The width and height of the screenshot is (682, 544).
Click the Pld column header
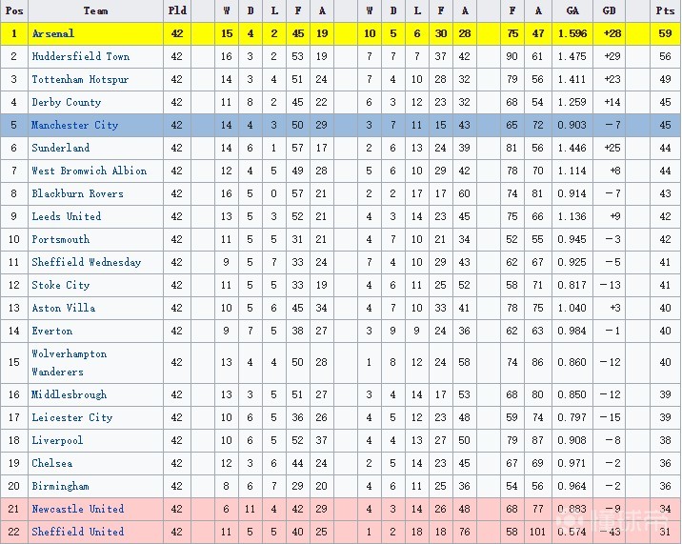tap(177, 11)
